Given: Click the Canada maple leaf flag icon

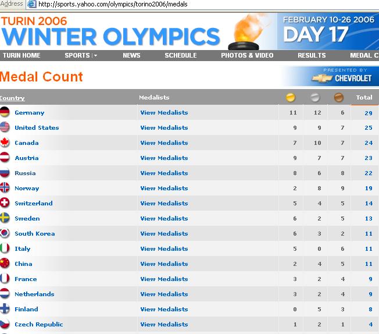Looking at the screenshot, I should [x=5, y=143].
